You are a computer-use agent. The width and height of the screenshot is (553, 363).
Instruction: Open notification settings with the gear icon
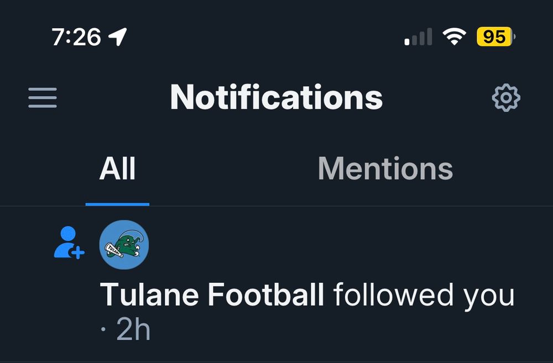point(505,98)
